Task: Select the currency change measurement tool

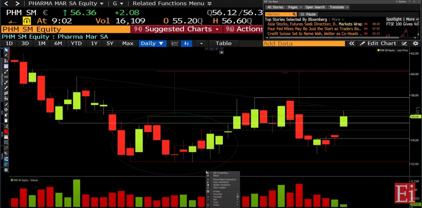Action: (6, 98)
